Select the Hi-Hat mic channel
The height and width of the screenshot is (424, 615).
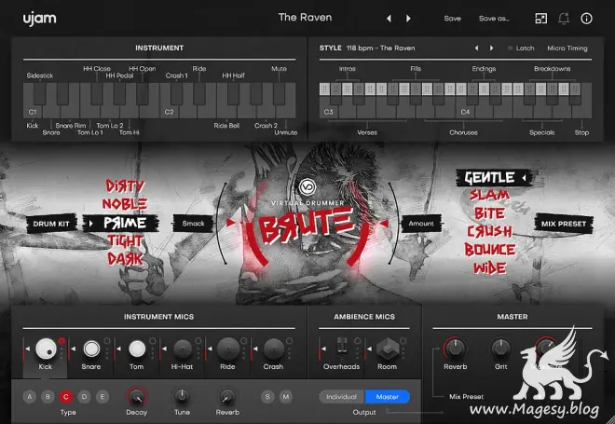point(183,349)
